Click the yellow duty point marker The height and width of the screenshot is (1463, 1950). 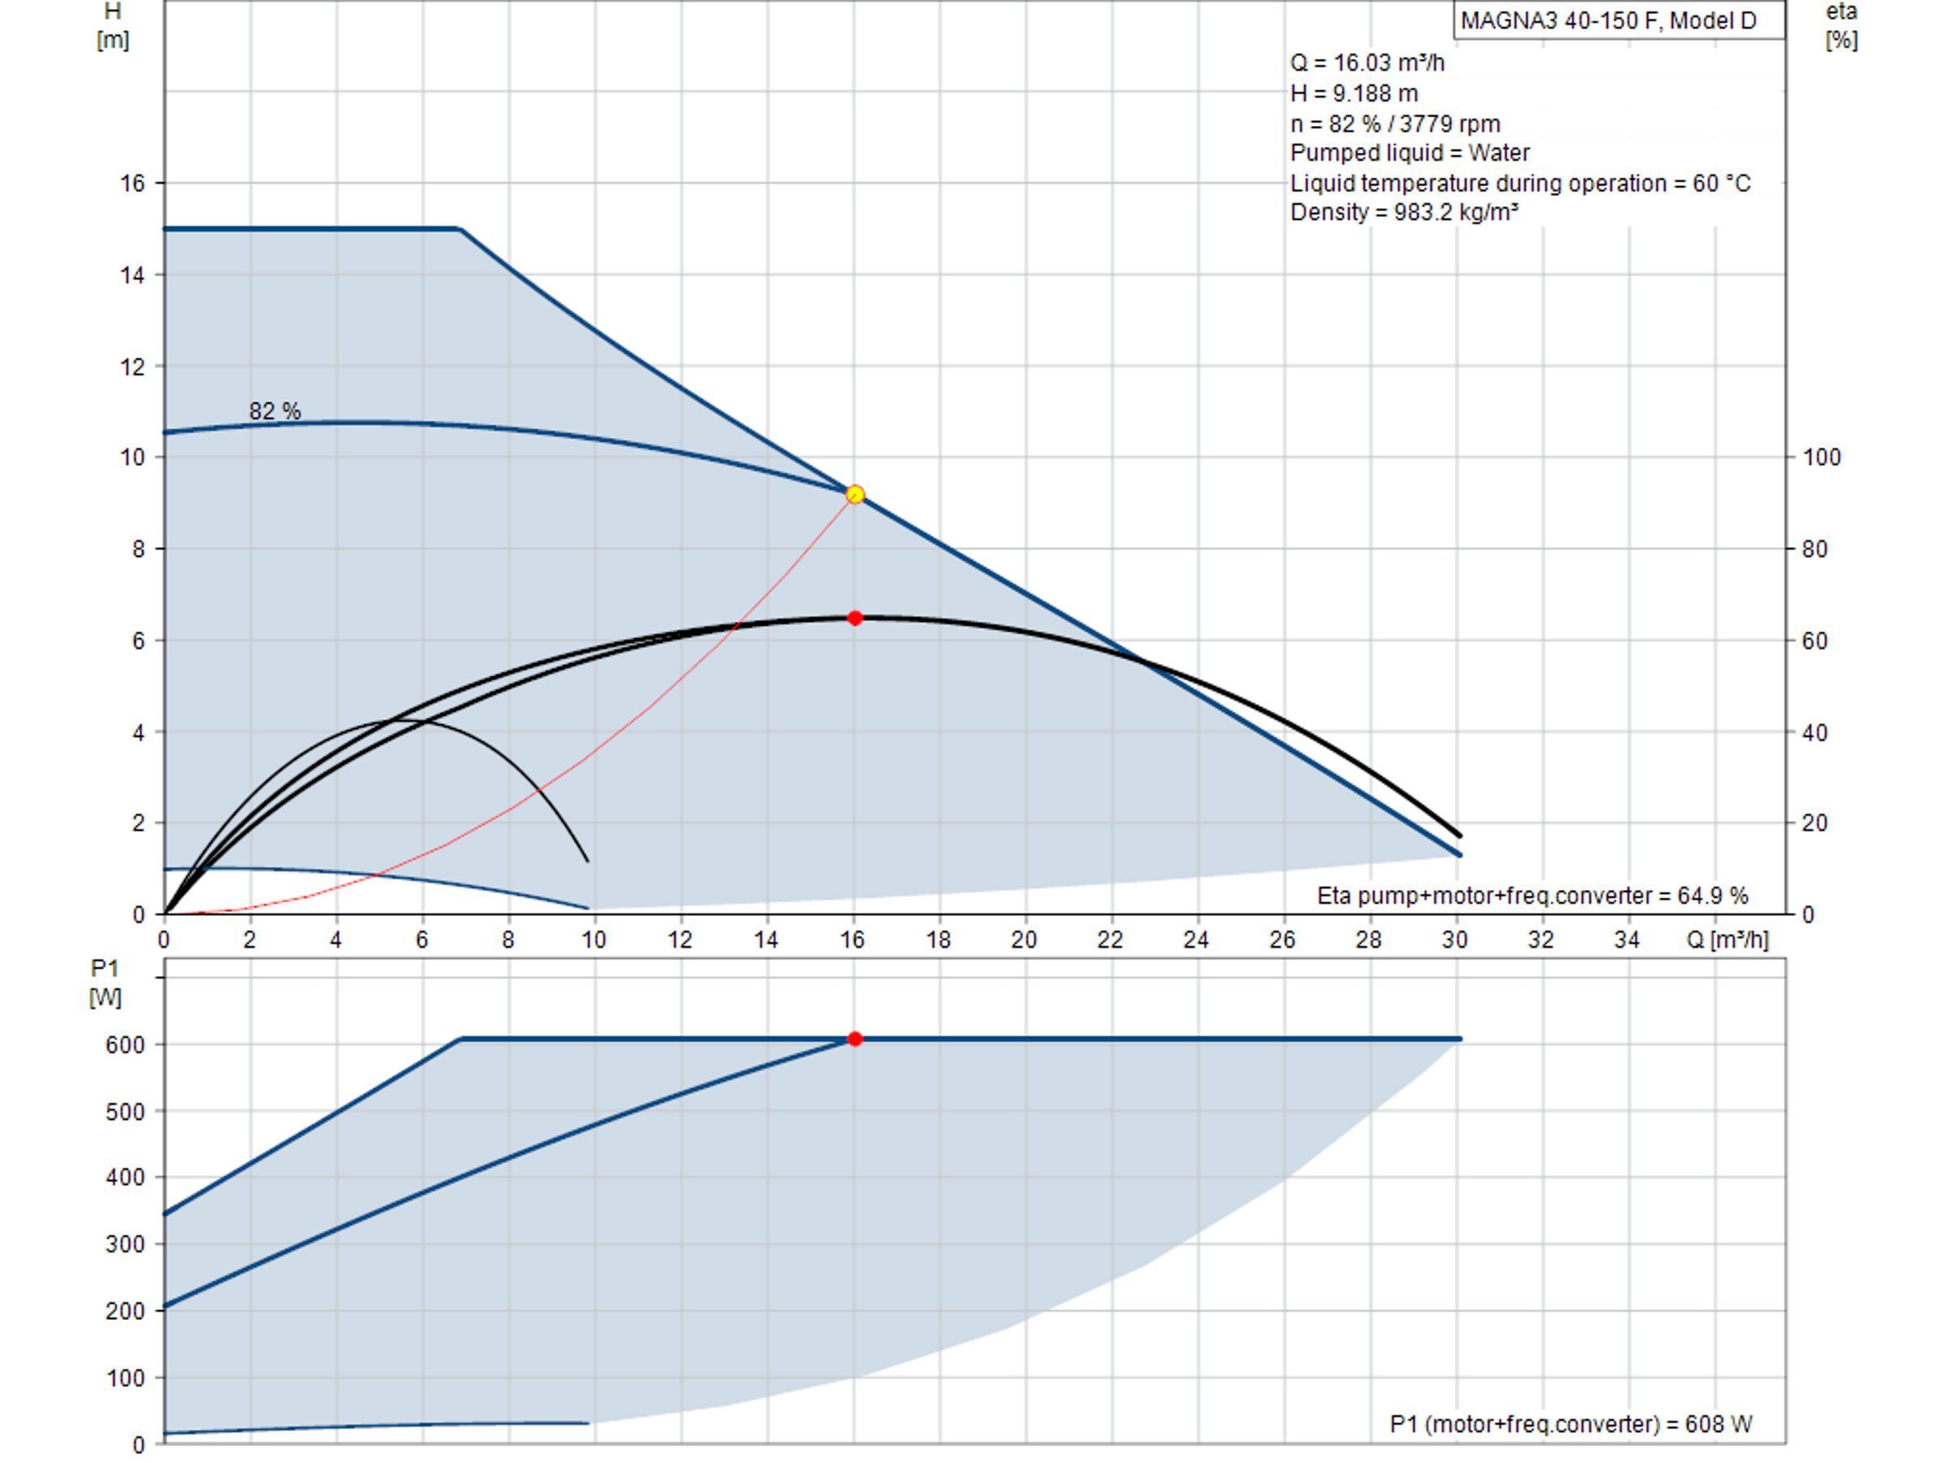[854, 494]
